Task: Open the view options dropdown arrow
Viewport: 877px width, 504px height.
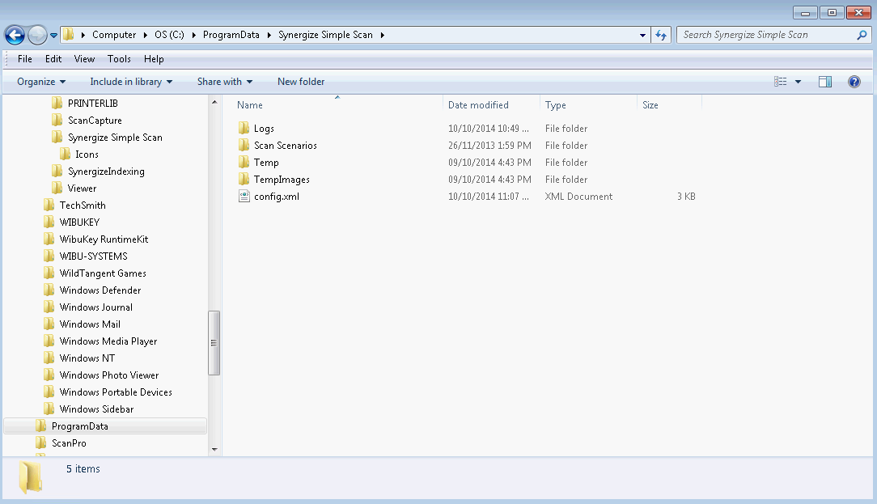Action: [799, 82]
